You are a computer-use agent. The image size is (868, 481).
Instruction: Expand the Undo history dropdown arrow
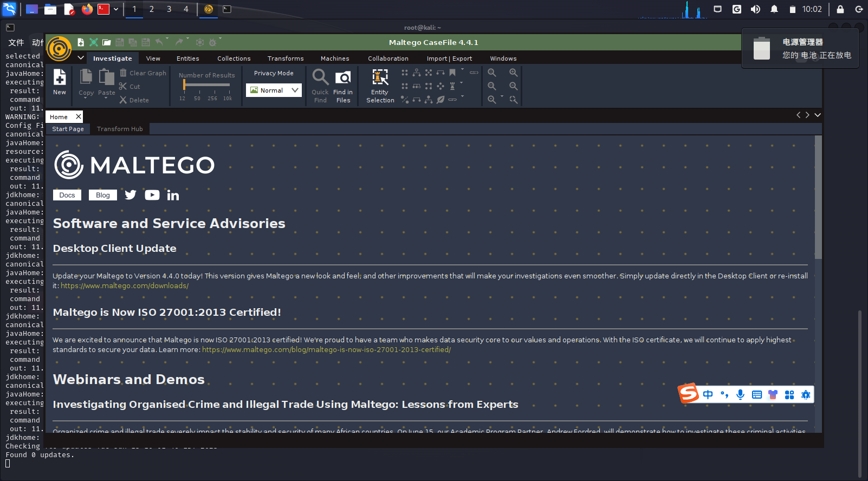167,38
